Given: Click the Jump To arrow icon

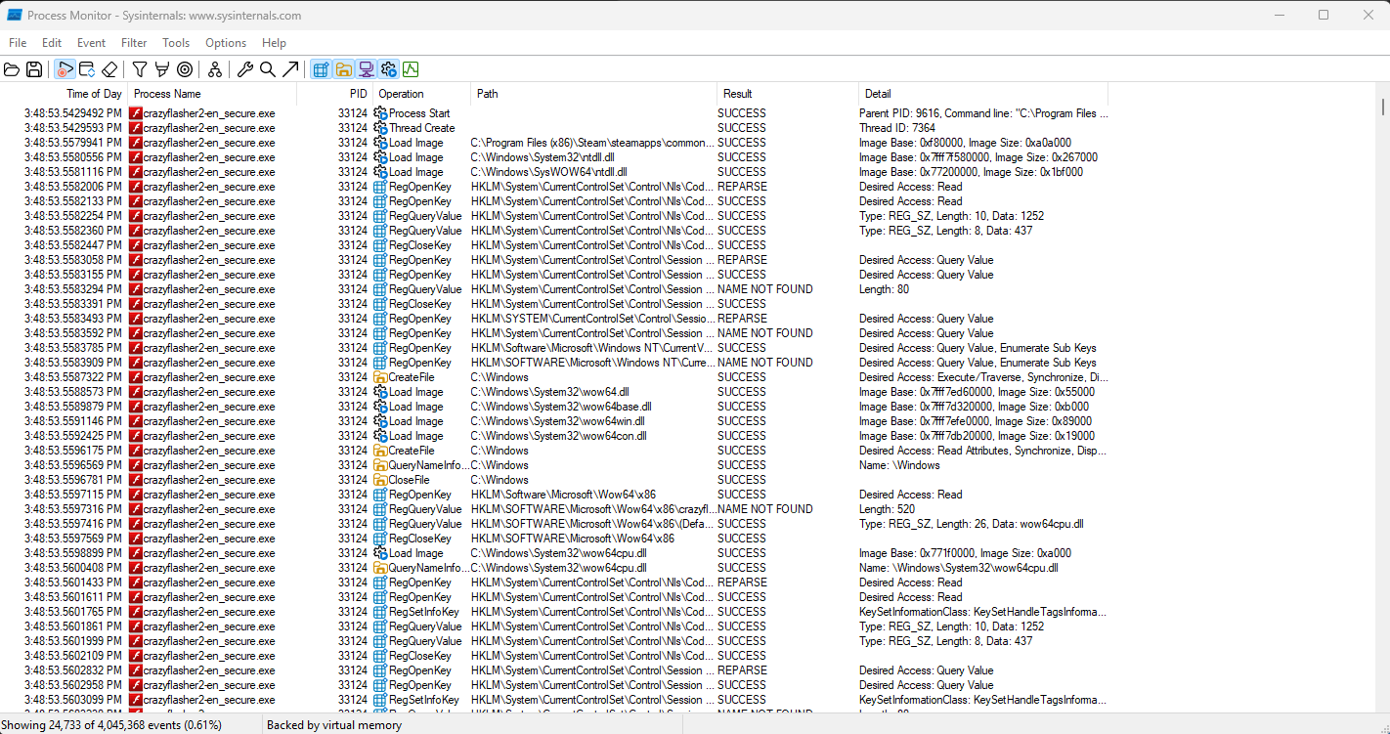Looking at the screenshot, I should (x=290, y=69).
